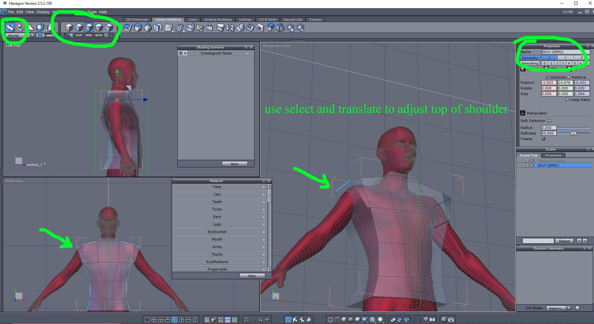The image size is (594, 324).
Task: Choose point selection mode cube
Action: [x=99, y=28]
